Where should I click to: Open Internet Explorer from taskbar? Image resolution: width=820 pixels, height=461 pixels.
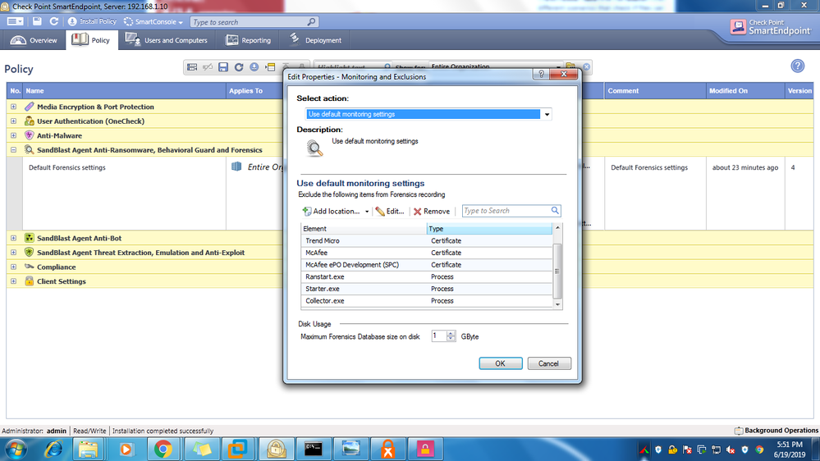pyautogui.click(x=54, y=449)
